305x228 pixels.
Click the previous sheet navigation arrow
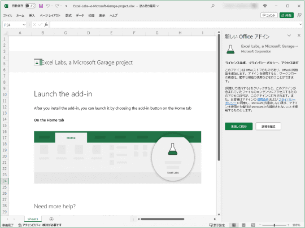pyautogui.click(x=7, y=219)
